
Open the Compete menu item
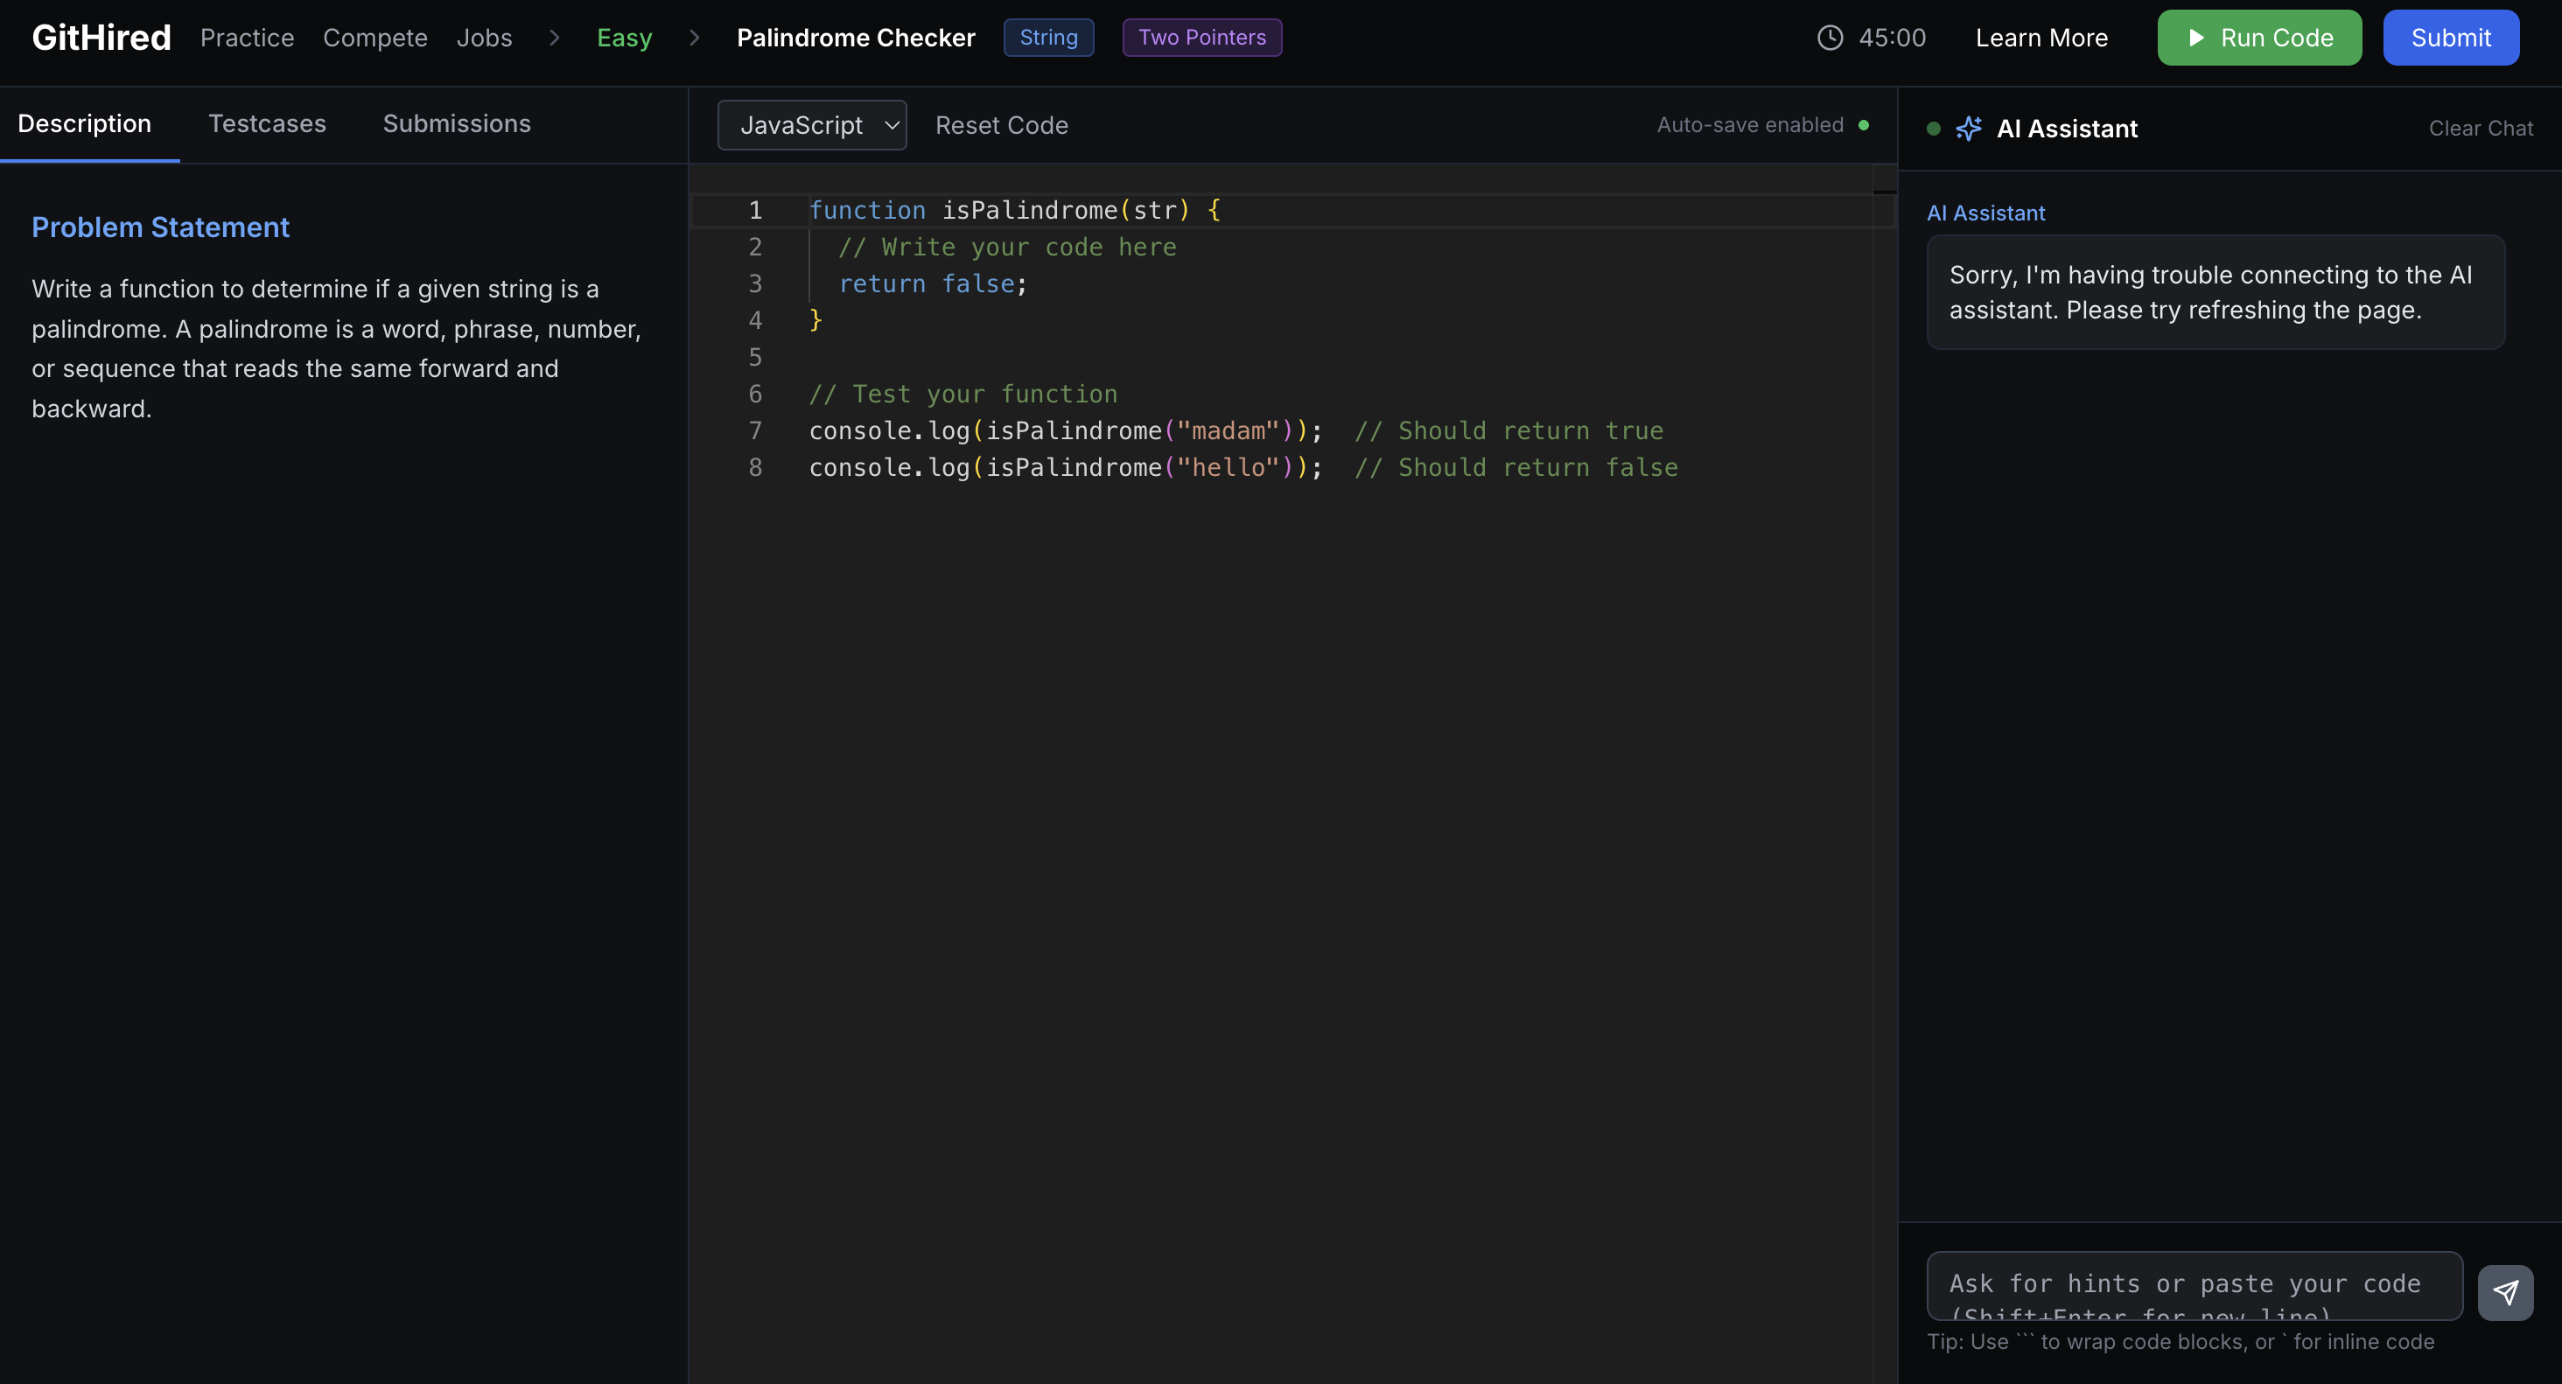375,38
